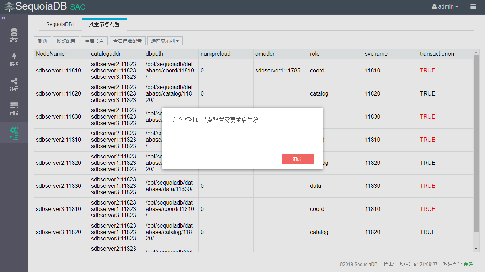Image resolution: width=485 pixels, height=272 pixels.
Task: Confirm the dialog with 确定 button
Action: click(298, 159)
